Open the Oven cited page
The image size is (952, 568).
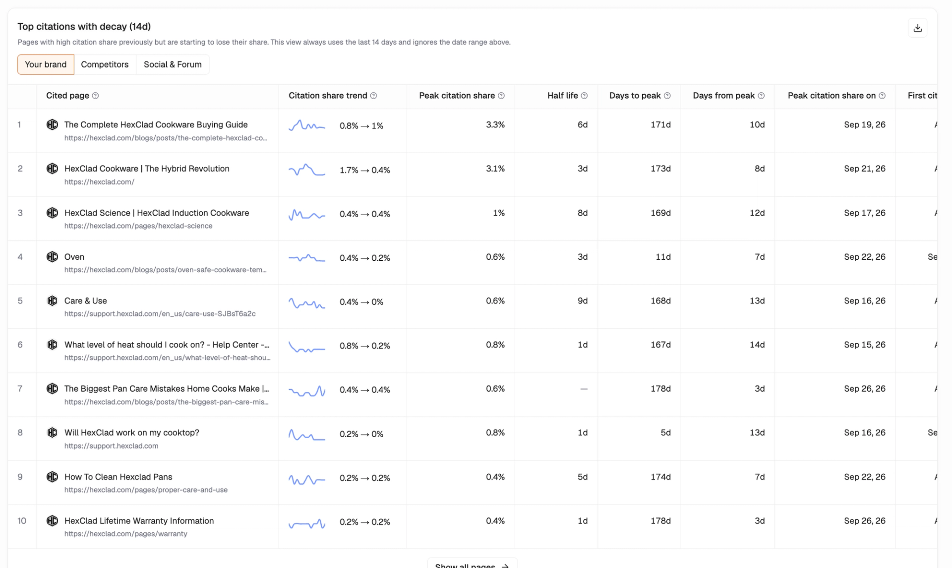[x=74, y=257]
